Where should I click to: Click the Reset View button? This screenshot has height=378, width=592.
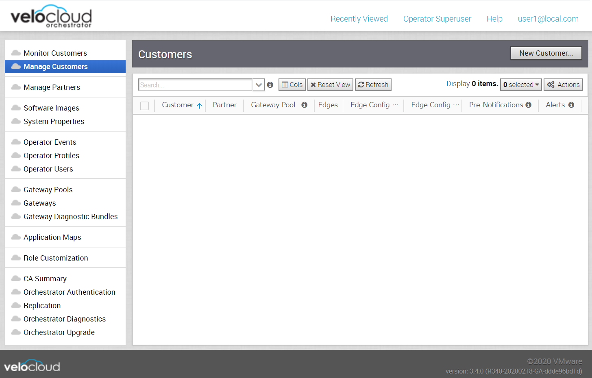point(330,85)
